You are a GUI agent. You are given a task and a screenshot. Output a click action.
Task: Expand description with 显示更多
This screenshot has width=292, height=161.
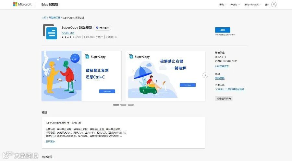[x=50, y=141]
